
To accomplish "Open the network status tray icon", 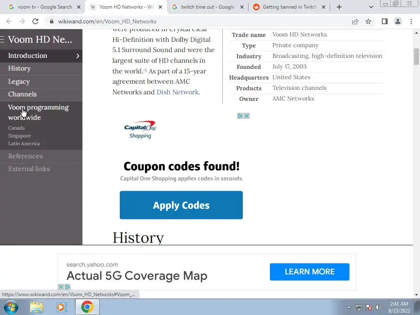I will tap(358, 308).
